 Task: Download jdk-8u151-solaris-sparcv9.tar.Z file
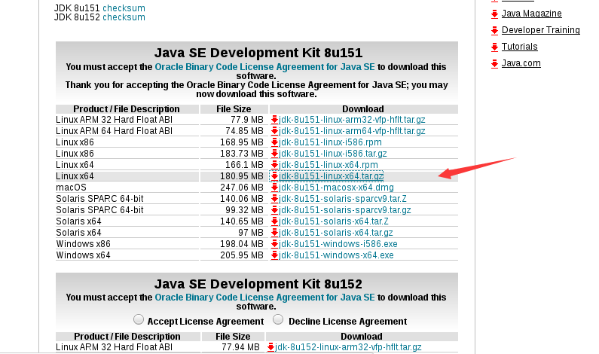(x=343, y=199)
